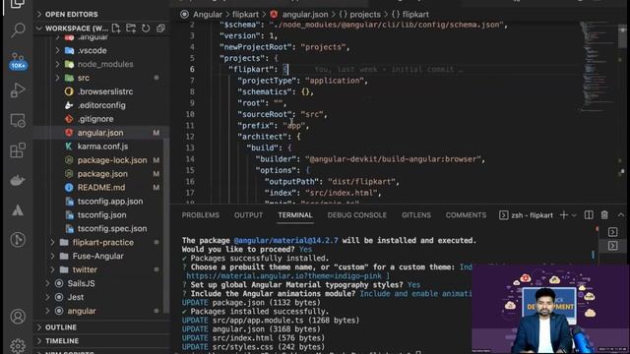Collapse all folders in Explorer
The width and height of the screenshot is (630, 354).
[x=160, y=29]
